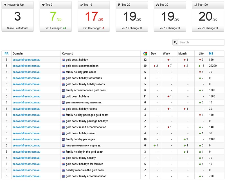The image size is (225, 182).
Task: Click the flag icon beside gold coast accommodation
Action: pos(64,66)
